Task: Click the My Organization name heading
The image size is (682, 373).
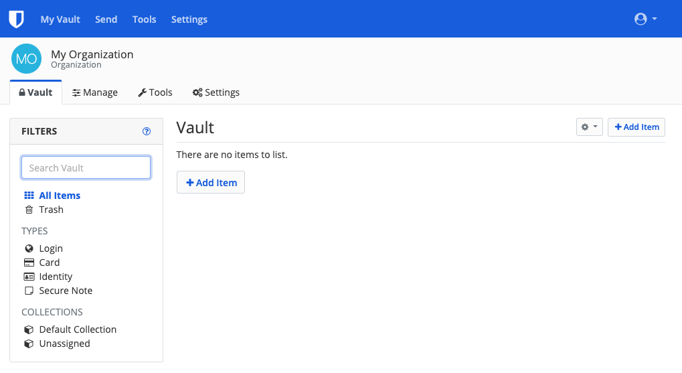Action: [x=92, y=54]
